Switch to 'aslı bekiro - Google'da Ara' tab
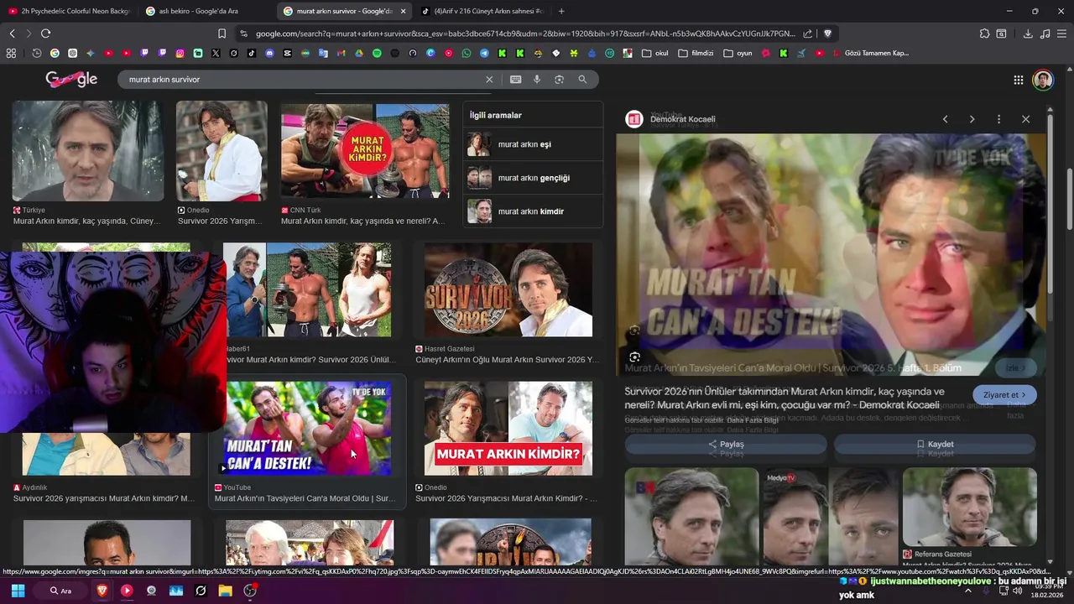This screenshot has width=1074, height=604. 206,11
